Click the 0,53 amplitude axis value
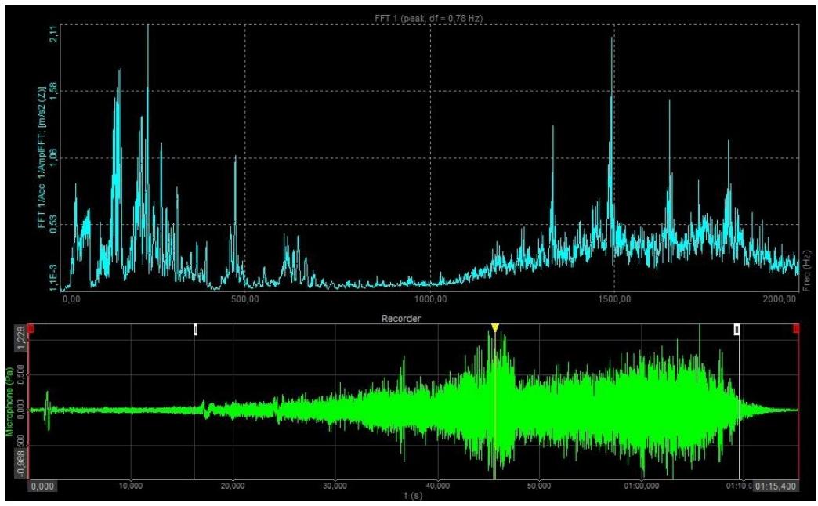 [53, 224]
